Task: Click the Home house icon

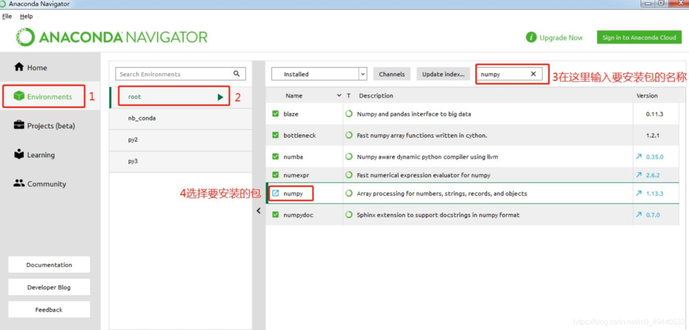Action: point(19,67)
